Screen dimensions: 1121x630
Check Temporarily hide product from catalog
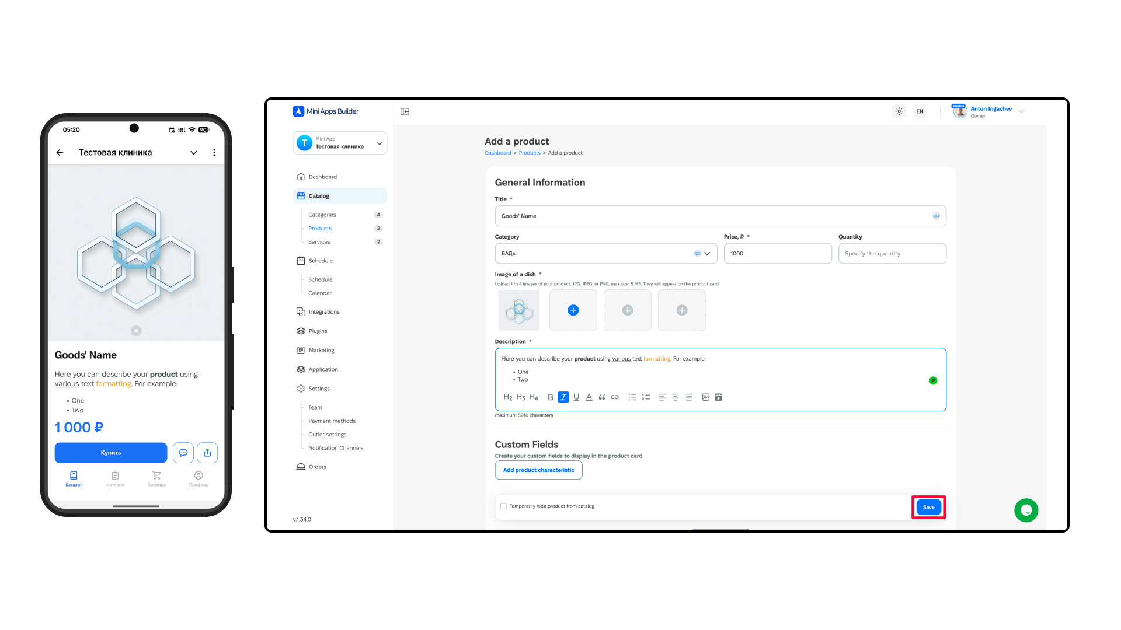pos(503,506)
